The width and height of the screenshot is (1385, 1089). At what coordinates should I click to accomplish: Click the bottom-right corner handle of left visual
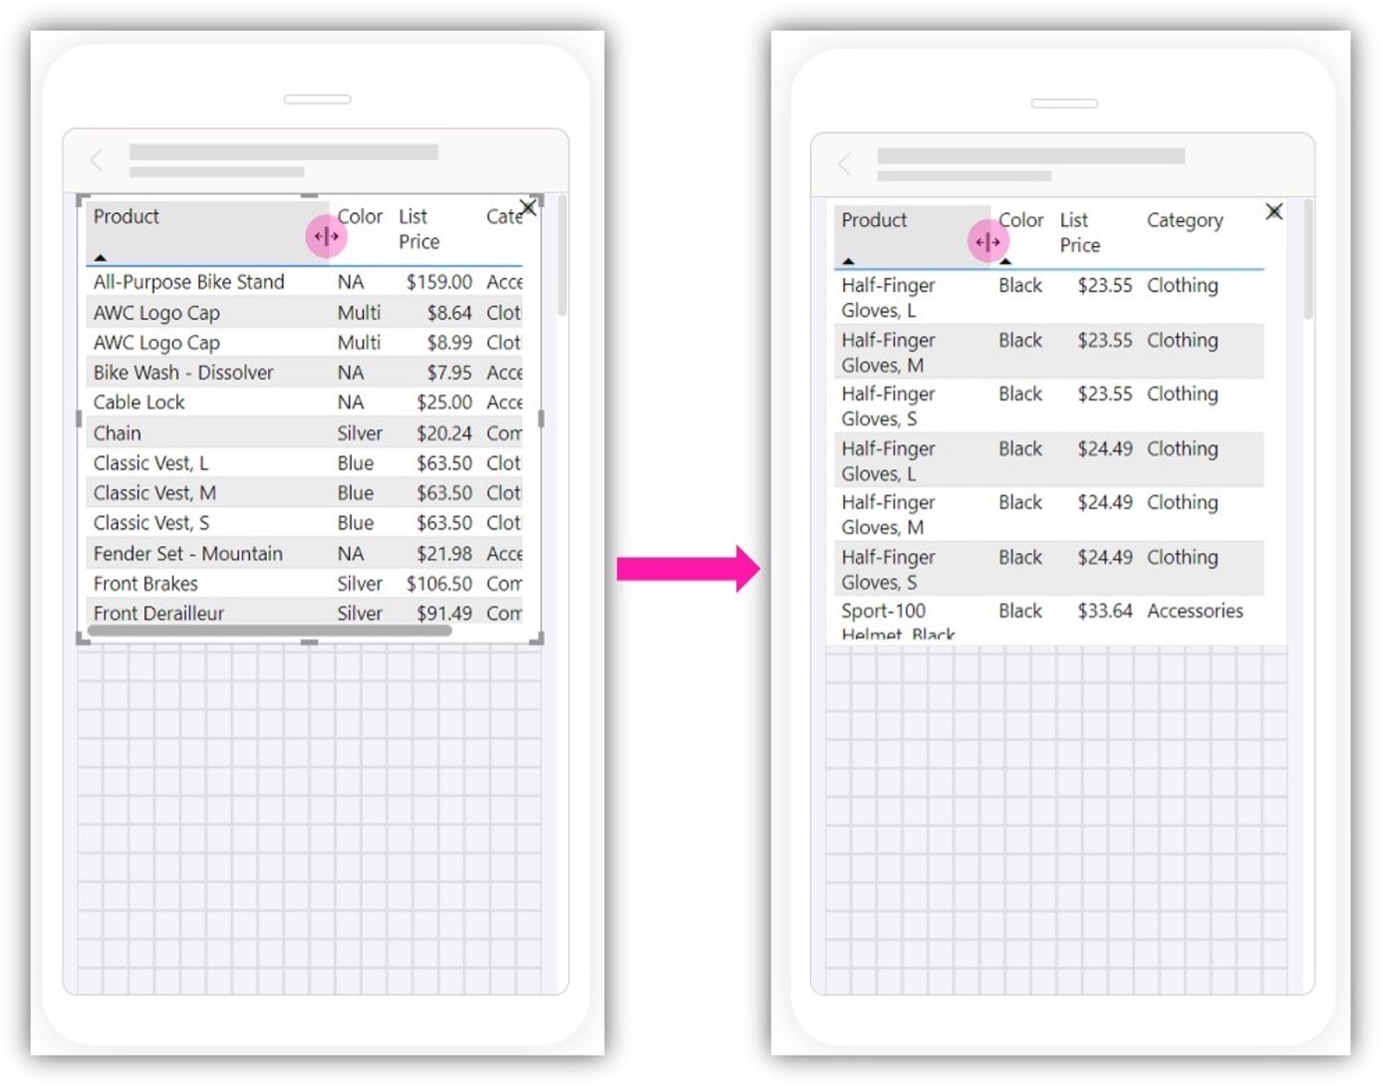[x=537, y=640]
